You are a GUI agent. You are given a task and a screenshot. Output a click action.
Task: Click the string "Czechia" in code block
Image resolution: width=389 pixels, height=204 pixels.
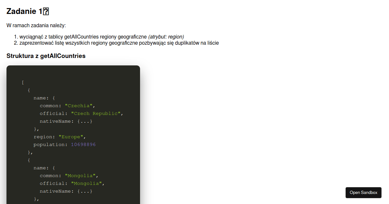point(79,106)
